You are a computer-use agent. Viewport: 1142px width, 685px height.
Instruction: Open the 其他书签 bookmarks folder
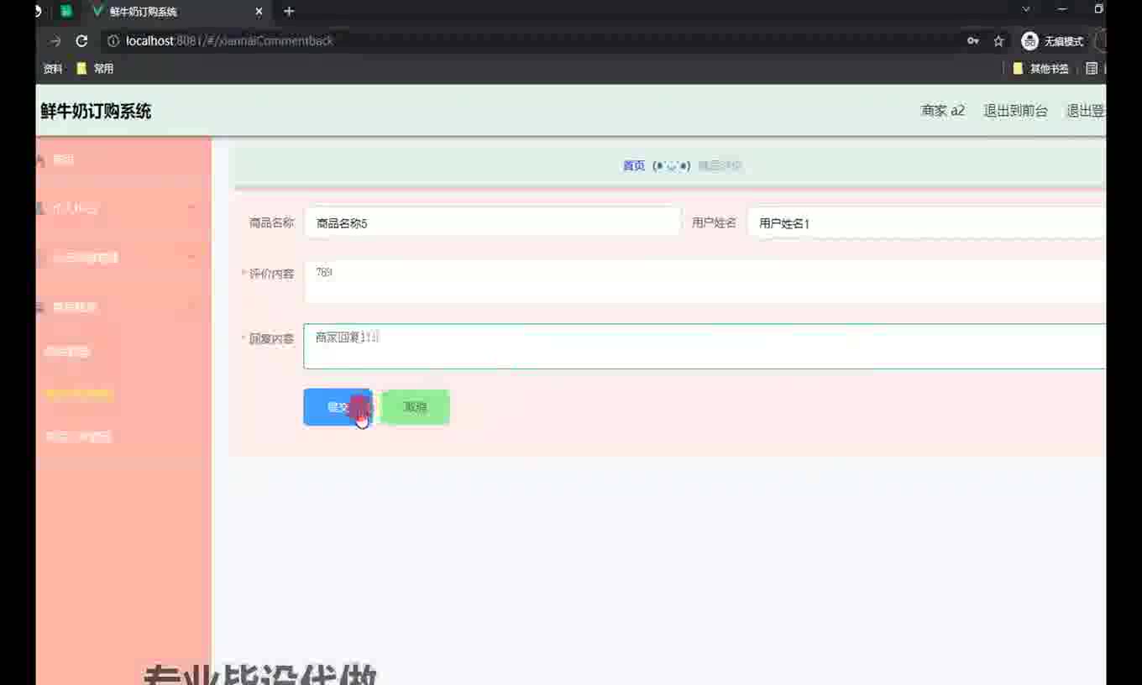pos(1041,69)
